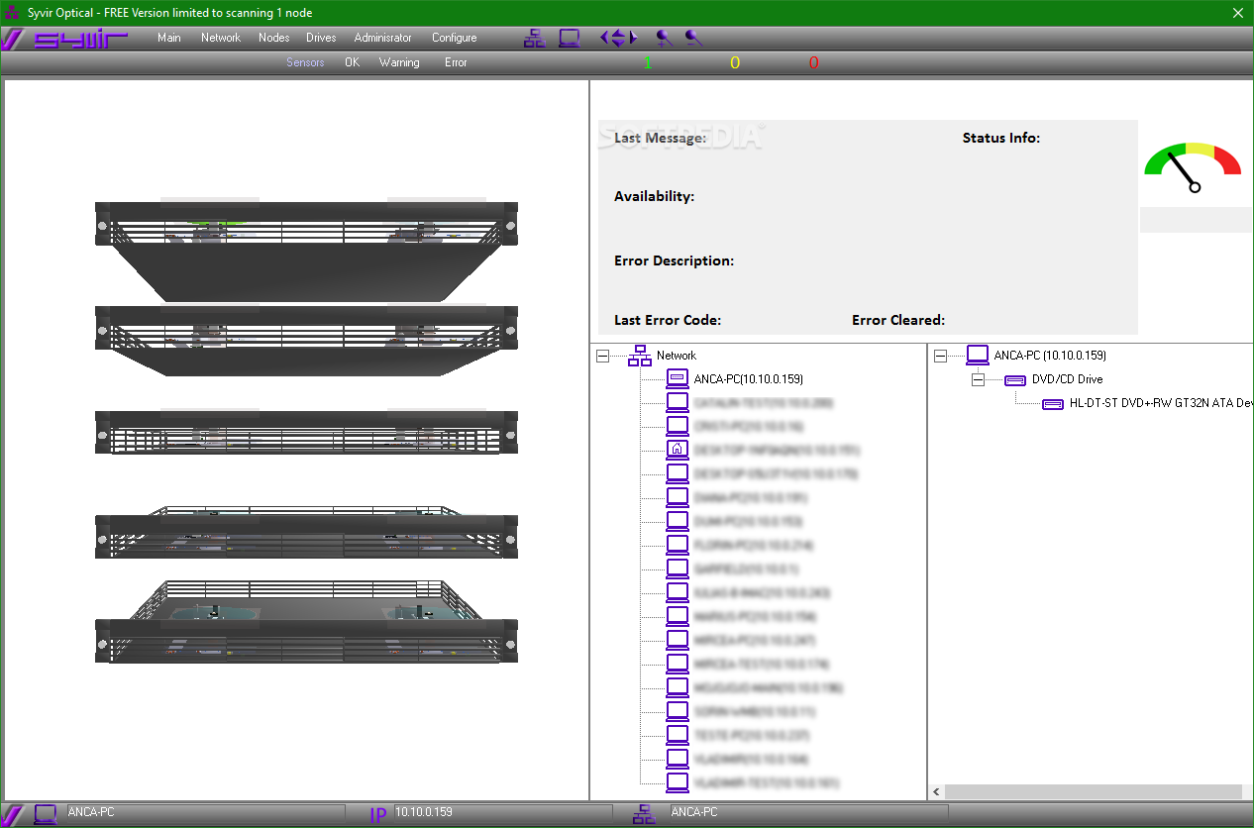Image resolution: width=1254 pixels, height=828 pixels.
Task: Click the computer icon in status bar
Action: pyautogui.click(x=45, y=814)
